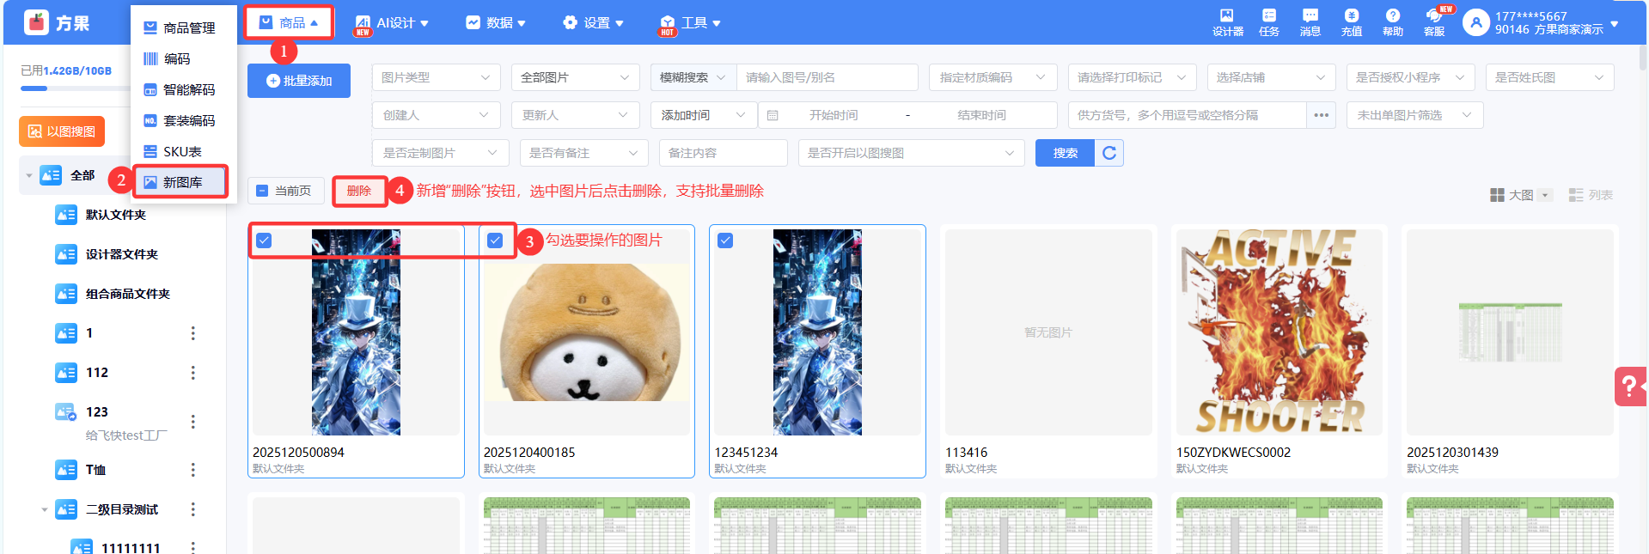Open the 未出单图片筛选 dropdown
This screenshot has width=1649, height=554.
coord(1415,115)
